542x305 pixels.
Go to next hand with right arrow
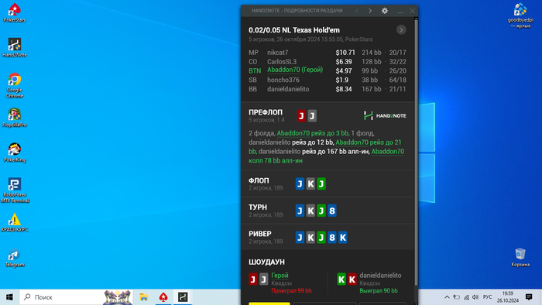pos(370,11)
